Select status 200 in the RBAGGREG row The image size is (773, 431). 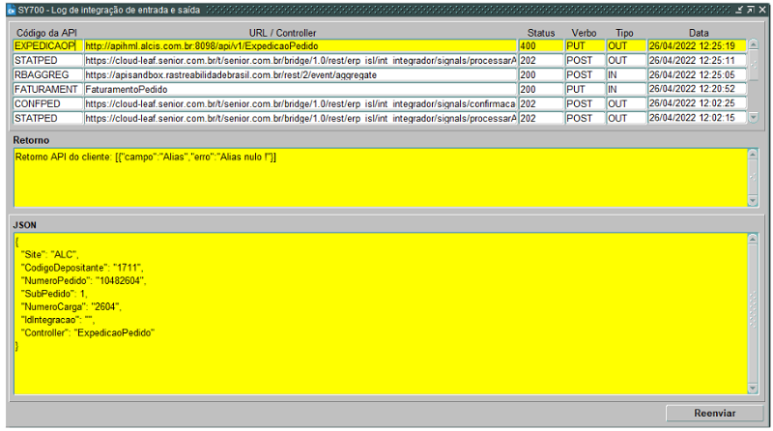541,75
